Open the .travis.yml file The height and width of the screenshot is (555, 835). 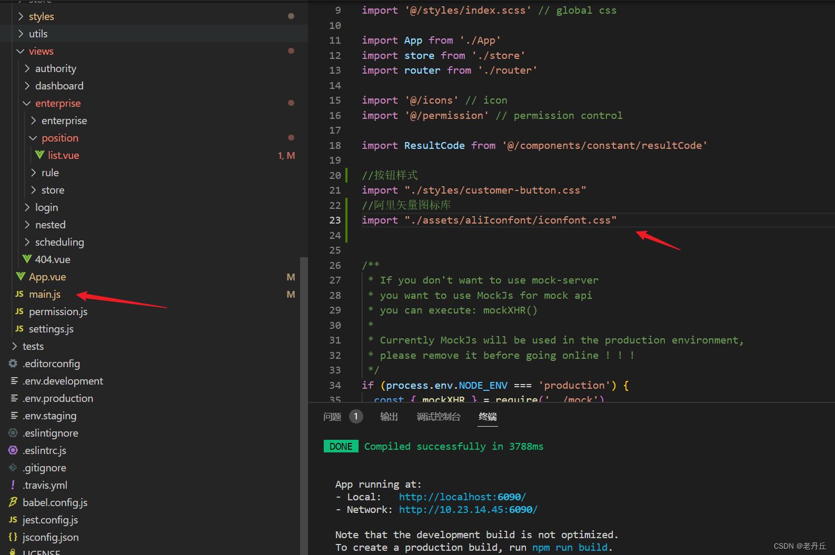coord(45,485)
